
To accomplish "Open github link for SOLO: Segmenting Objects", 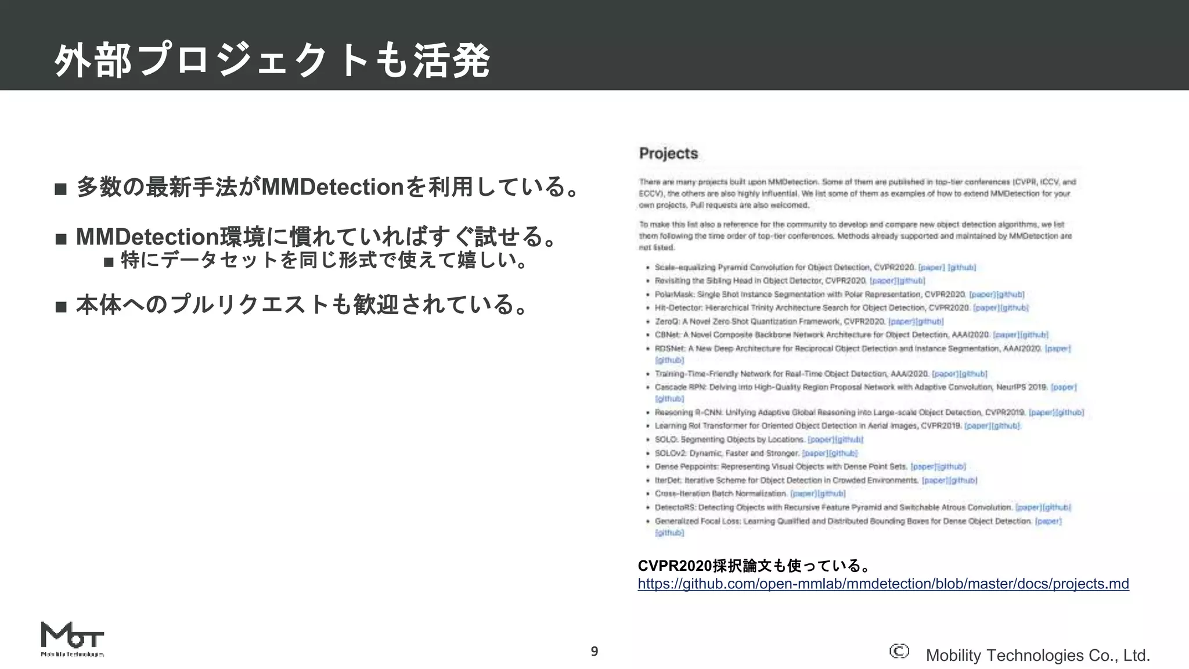I will coord(849,440).
